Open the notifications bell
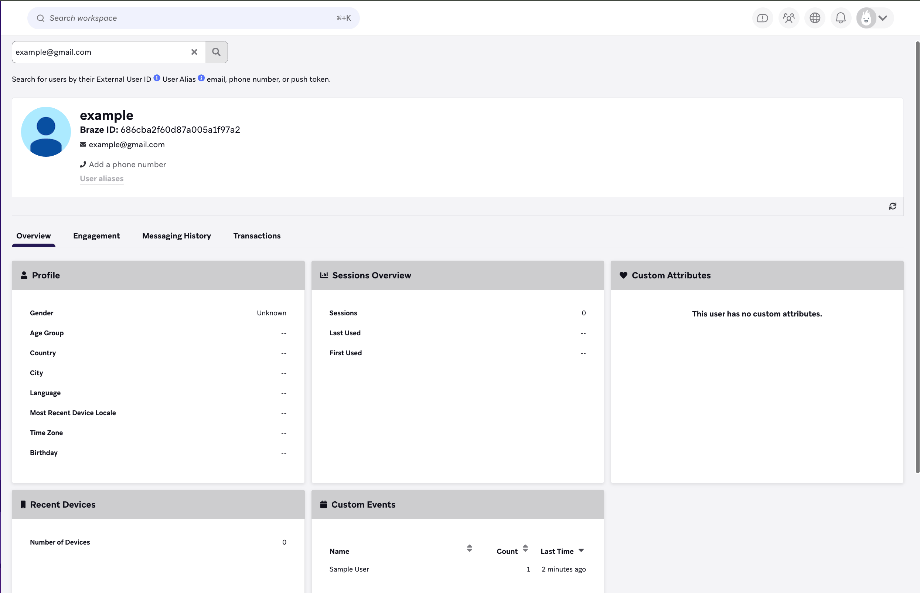This screenshot has width=920, height=593. (x=841, y=18)
